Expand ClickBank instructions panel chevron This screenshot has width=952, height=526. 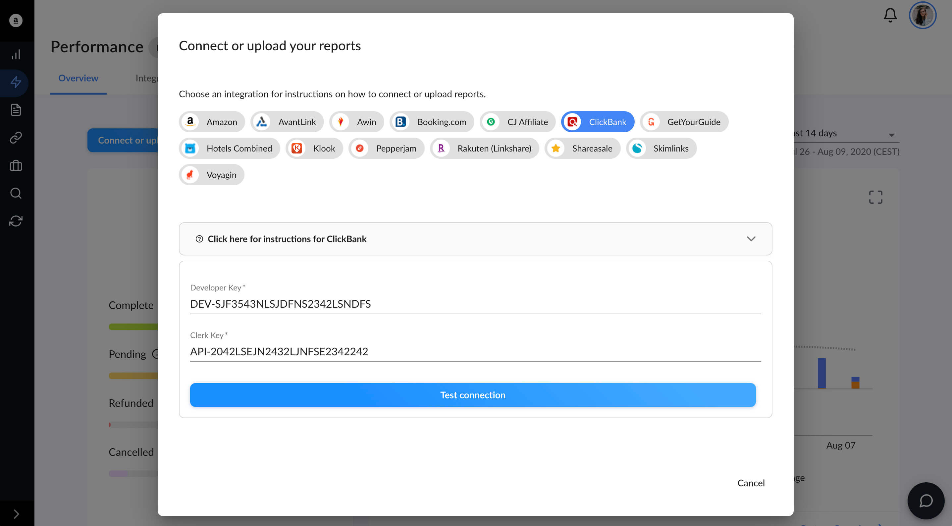[751, 239]
